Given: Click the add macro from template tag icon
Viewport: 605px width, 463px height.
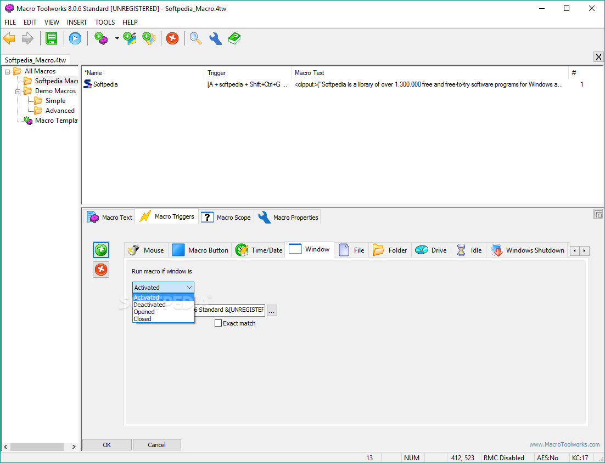Looking at the screenshot, I should (149, 38).
